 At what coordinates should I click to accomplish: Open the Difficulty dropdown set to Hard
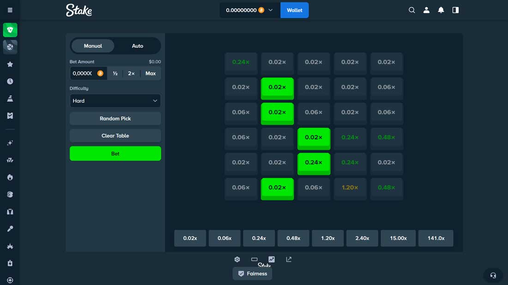115,101
